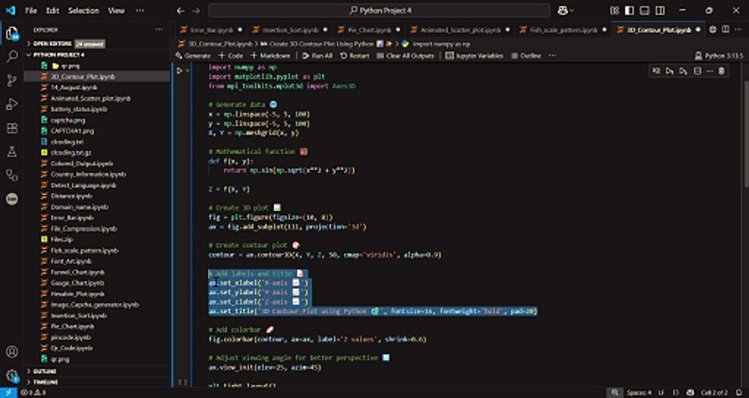
Task: Toggle the Jupyter Variables view
Action: 474,55
